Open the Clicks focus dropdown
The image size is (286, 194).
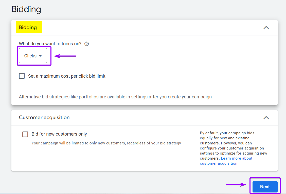point(33,56)
